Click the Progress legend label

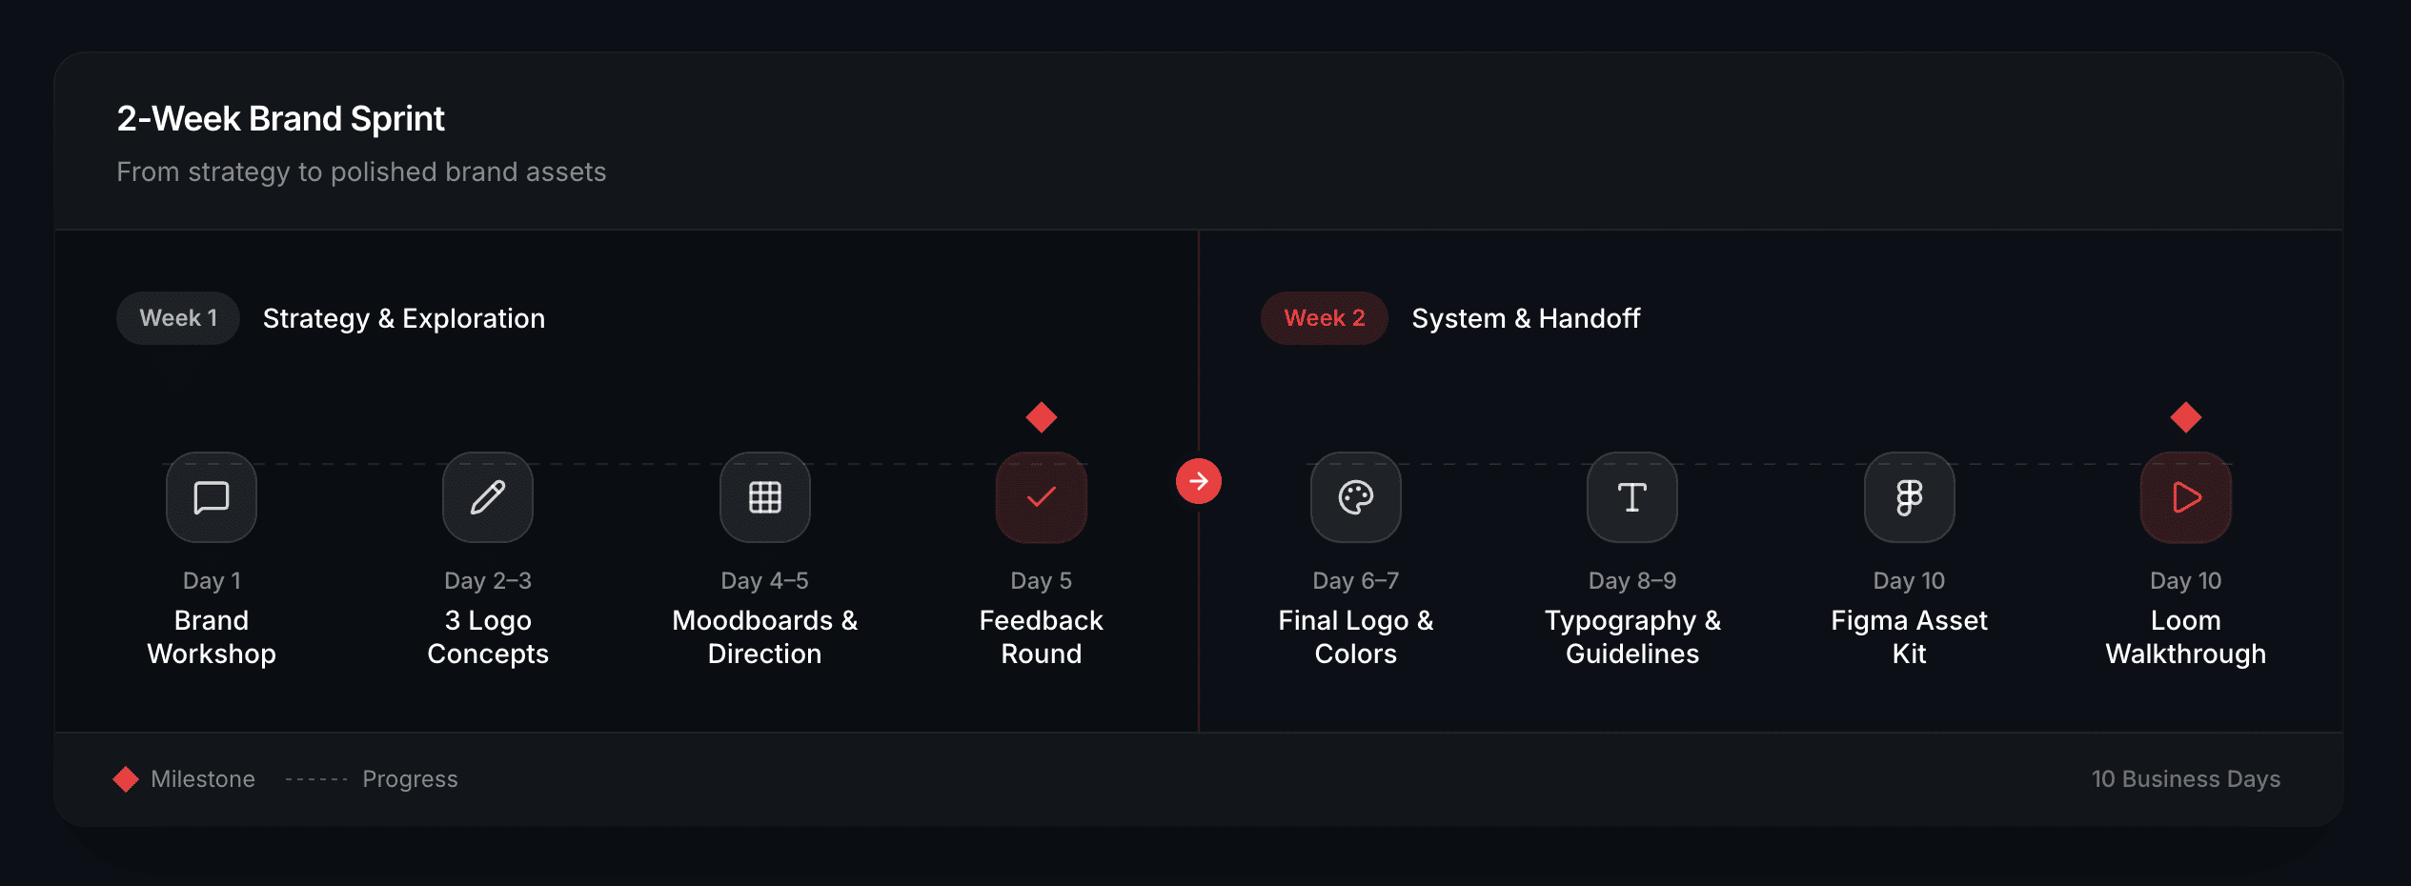click(410, 779)
